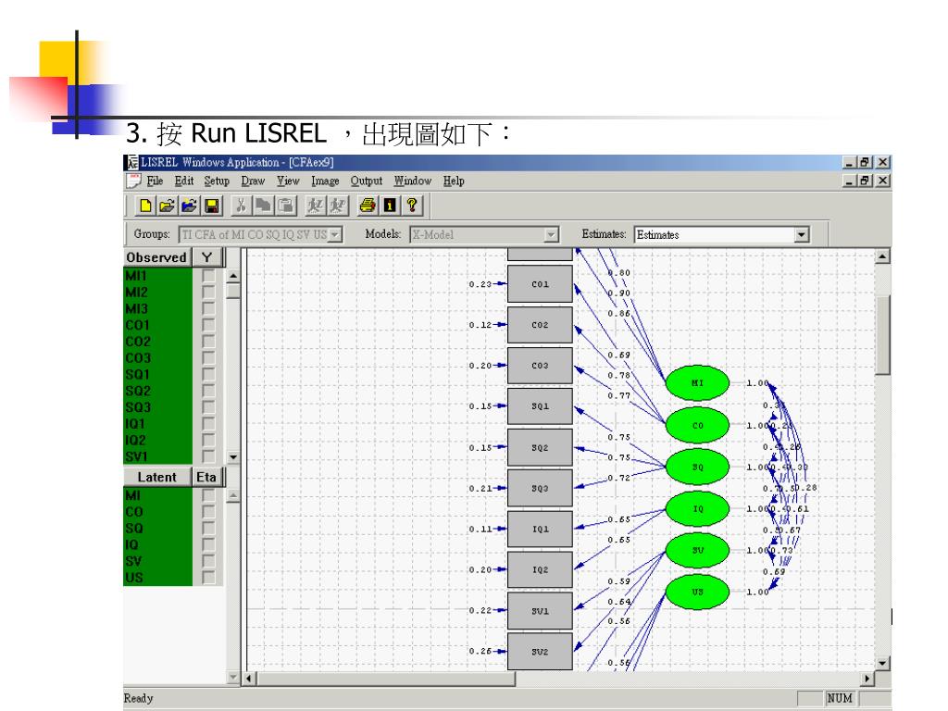The width and height of the screenshot is (948, 711).
Task: Click the Eta column header
Action: coord(207,477)
